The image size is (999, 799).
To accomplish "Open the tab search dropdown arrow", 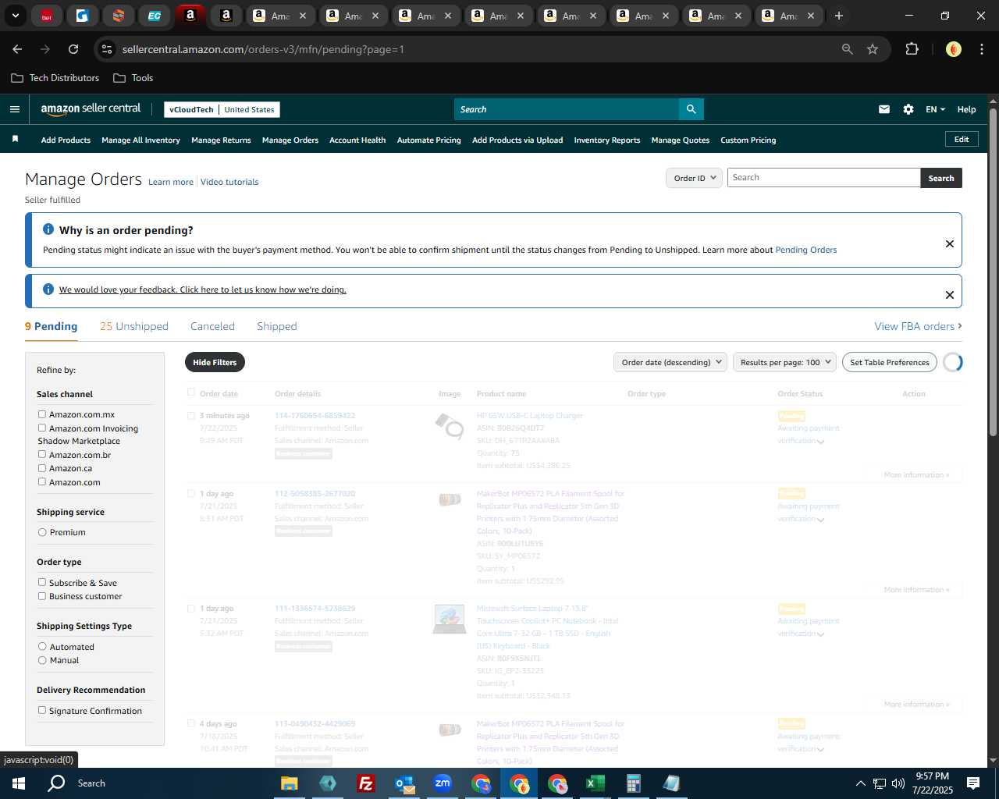I will [15, 16].
